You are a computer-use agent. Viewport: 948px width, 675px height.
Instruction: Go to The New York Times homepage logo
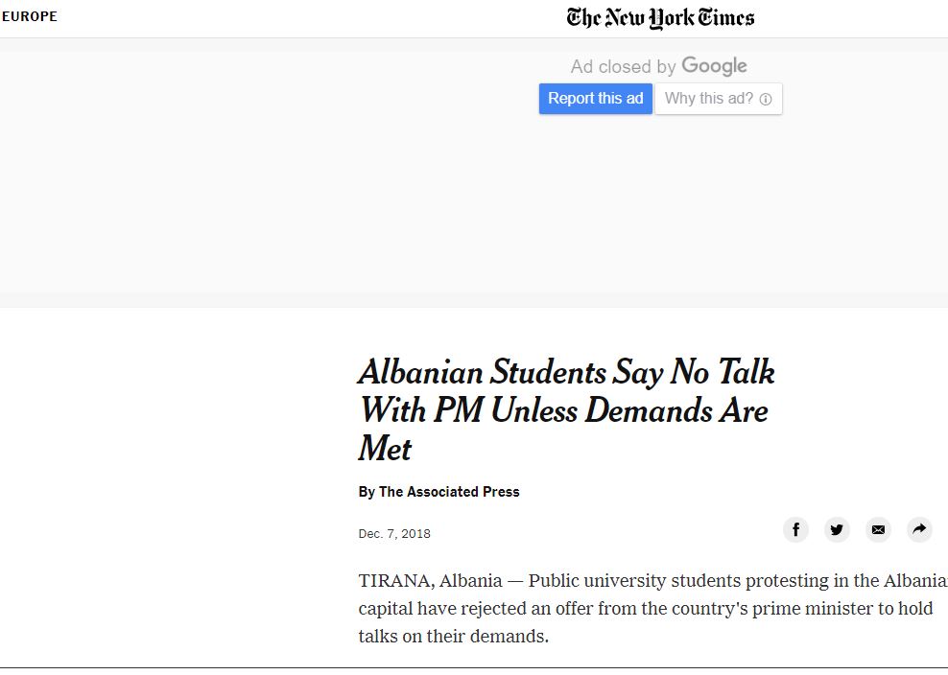pyautogui.click(x=660, y=17)
